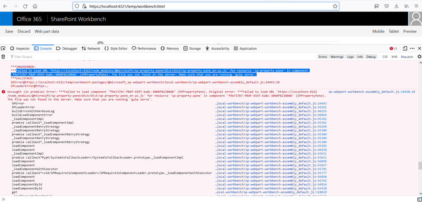
Task: Click the red error count badge 31
Action: (x=393, y=48)
